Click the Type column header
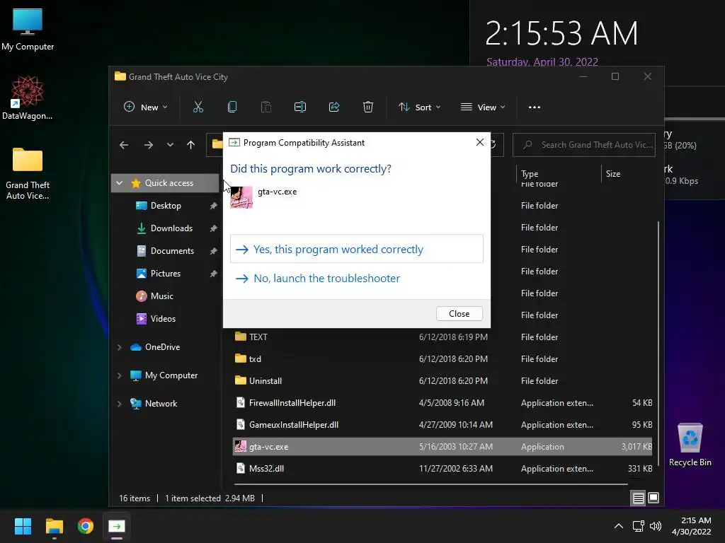 coord(530,174)
